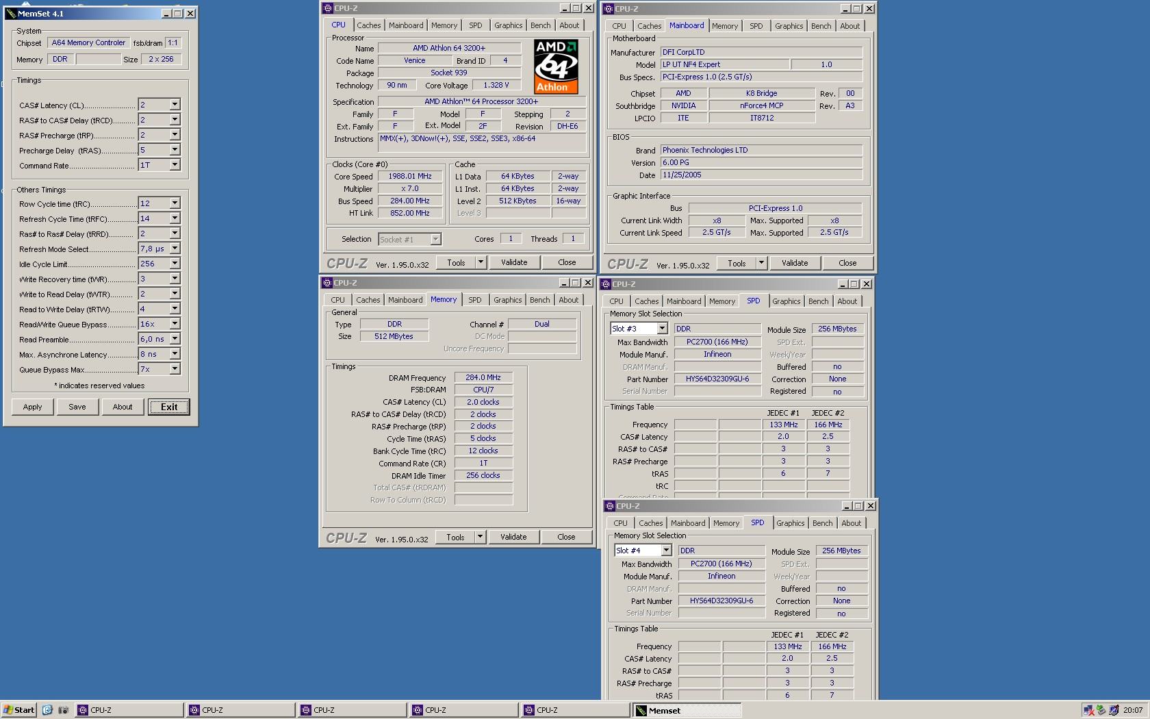Click the tray icon next to the clock
1150x719 pixels.
[x=1114, y=710]
